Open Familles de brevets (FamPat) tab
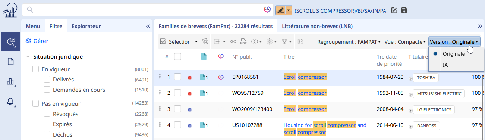 coord(215,26)
